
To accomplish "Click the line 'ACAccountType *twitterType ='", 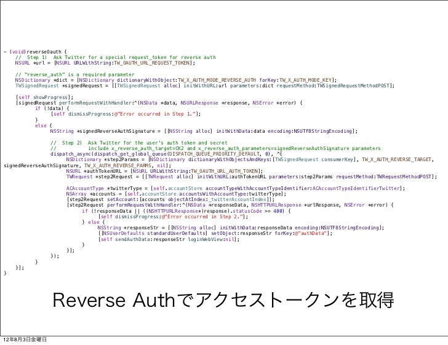I will [x=236, y=188].
